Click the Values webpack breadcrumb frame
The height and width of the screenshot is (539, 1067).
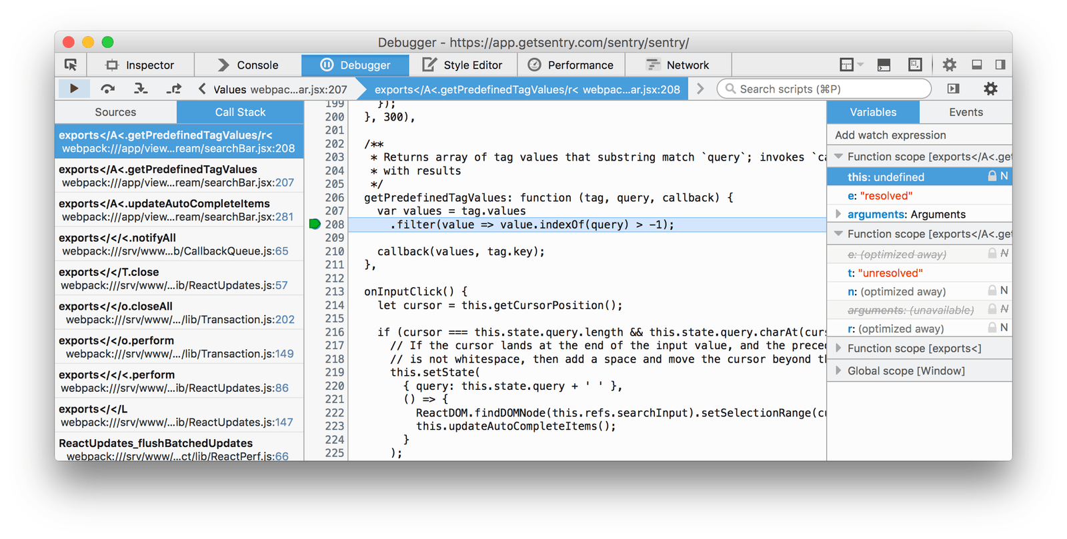[x=280, y=89]
